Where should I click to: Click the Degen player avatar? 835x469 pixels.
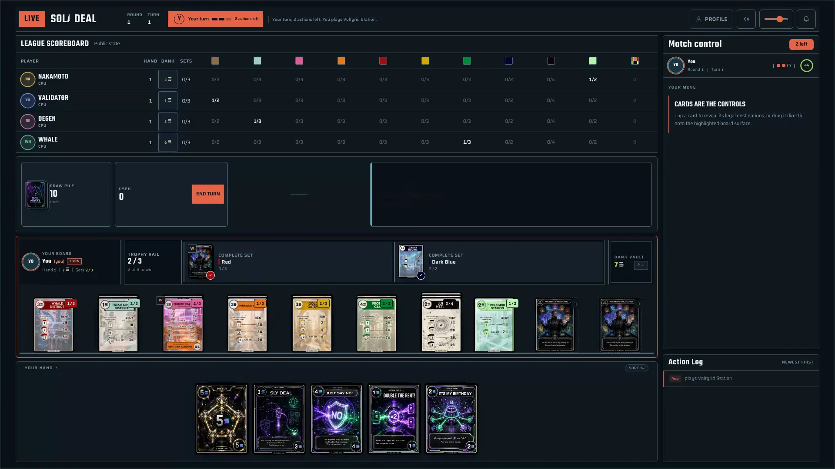pyautogui.click(x=28, y=121)
